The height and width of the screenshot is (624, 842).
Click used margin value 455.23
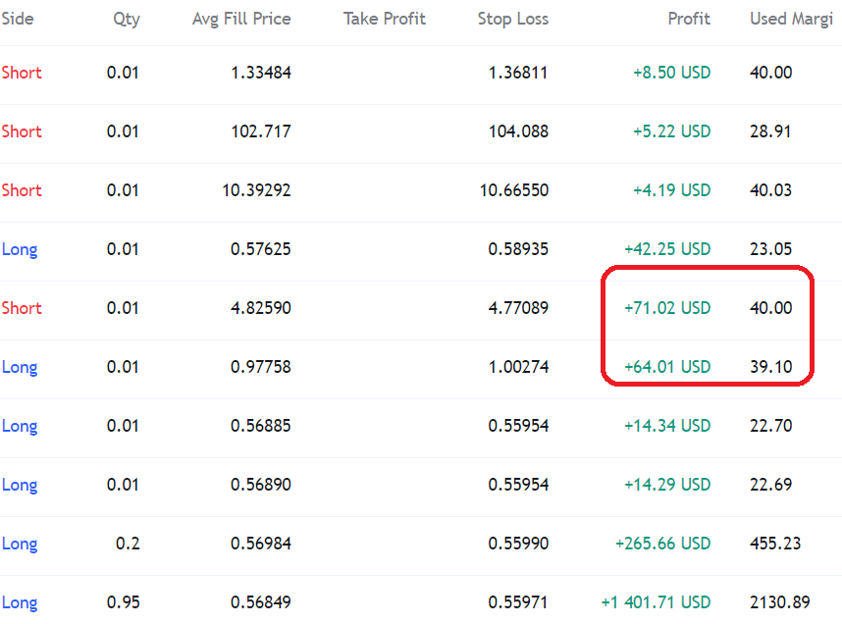click(775, 544)
